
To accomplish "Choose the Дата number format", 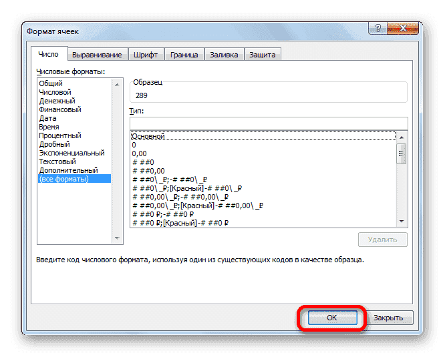I will point(47,118).
